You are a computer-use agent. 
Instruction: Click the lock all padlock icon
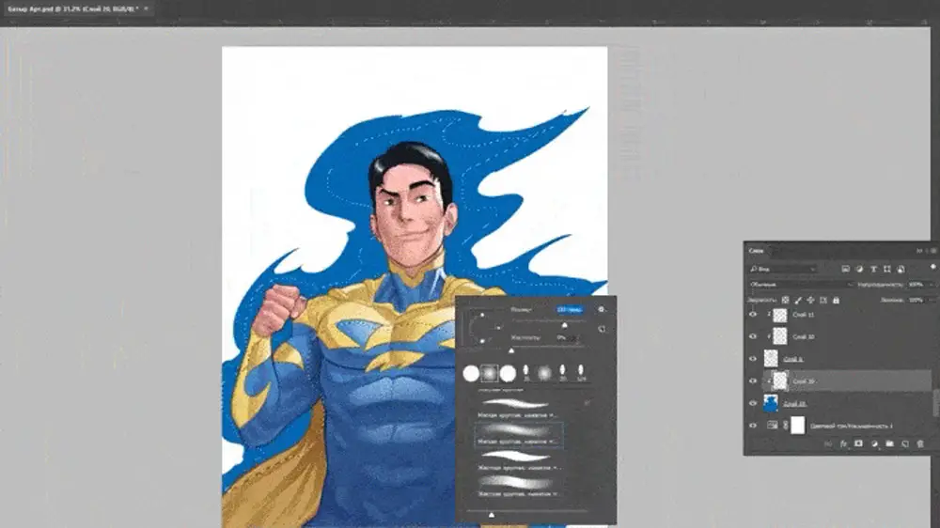pyautogui.click(x=836, y=300)
